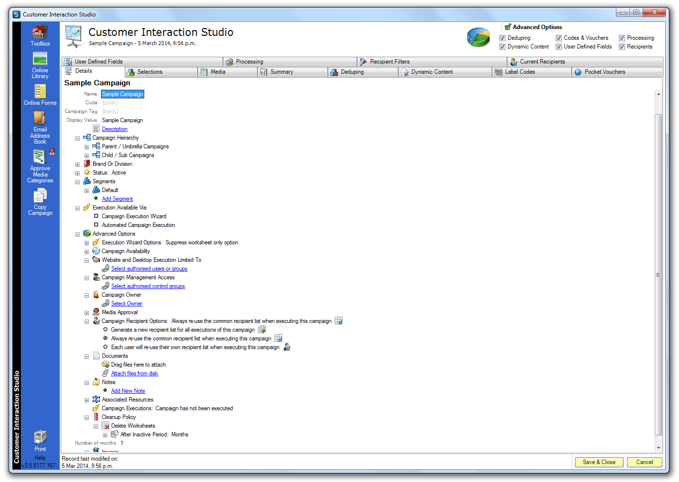This screenshot has width=679, height=482.
Task: Click the Save & Close button
Action: (599, 462)
